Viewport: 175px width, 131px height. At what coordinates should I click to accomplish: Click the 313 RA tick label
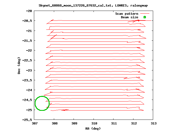(154, 123)
